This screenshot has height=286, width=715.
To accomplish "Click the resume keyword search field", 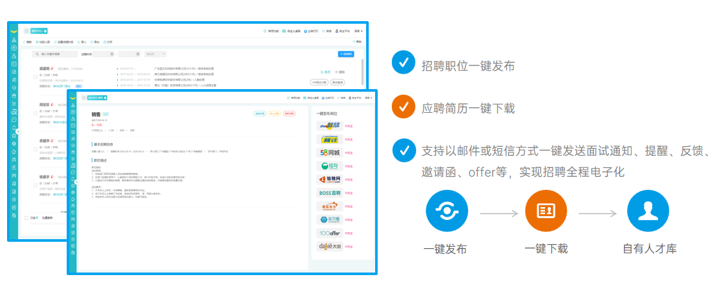I will 58,54.
